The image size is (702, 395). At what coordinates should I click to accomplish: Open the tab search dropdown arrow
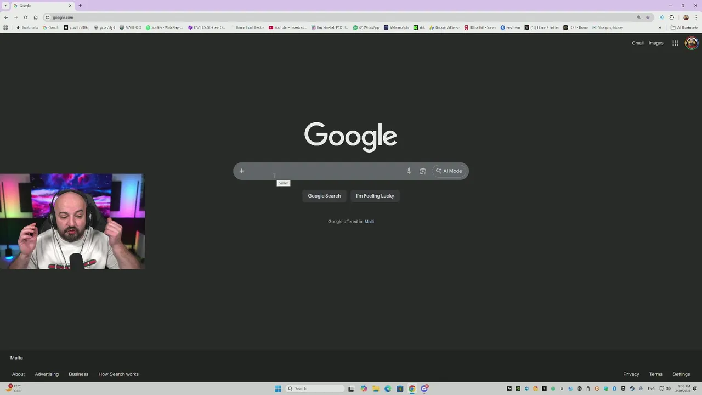(5, 5)
